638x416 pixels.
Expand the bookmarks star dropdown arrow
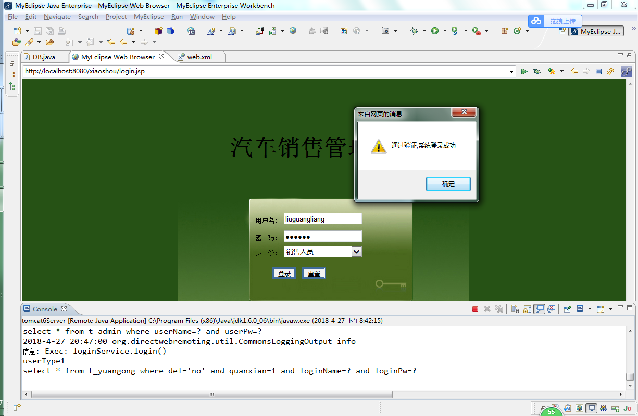click(x=561, y=72)
